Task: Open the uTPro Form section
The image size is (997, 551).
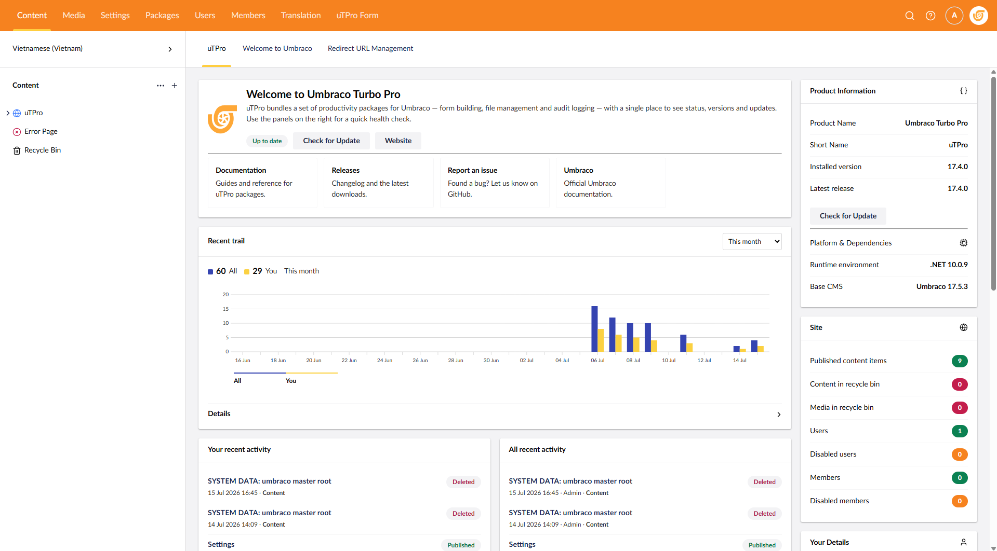Action: click(x=357, y=16)
